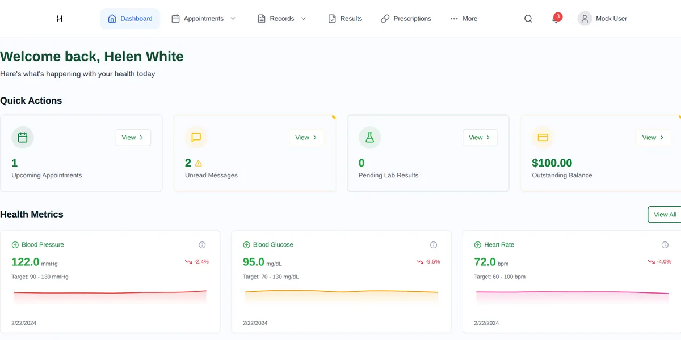Click the Blood Pressure up-arrow icon
Viewport: 681px width, 340px height.
click(x=15, y=245)
